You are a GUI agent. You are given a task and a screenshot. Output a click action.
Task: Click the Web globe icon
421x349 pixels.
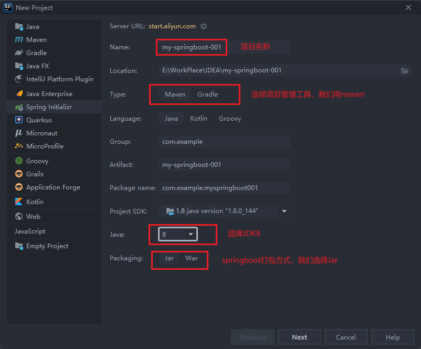(19, 216)
